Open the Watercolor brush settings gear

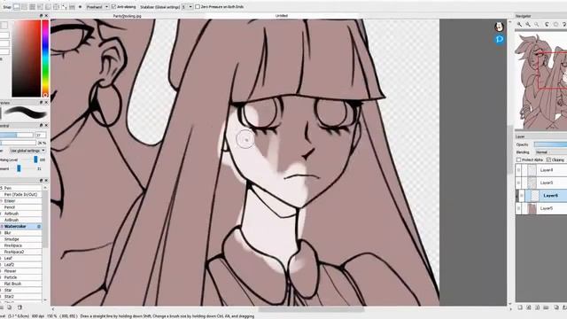[x=39, y=227]
